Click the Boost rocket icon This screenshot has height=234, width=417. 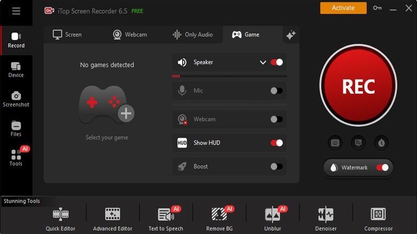click(182, 166)
